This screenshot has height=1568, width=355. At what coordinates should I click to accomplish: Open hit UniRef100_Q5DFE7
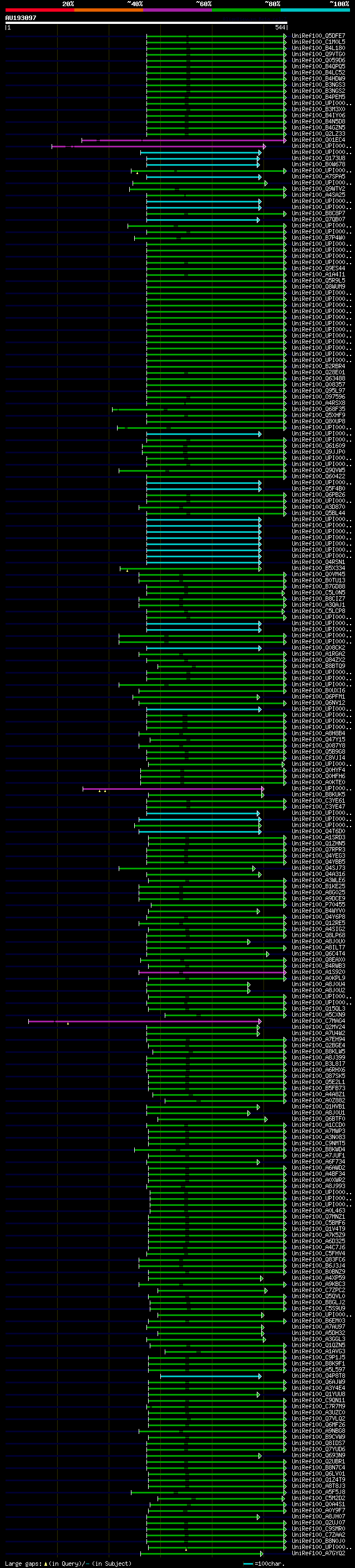318,36
